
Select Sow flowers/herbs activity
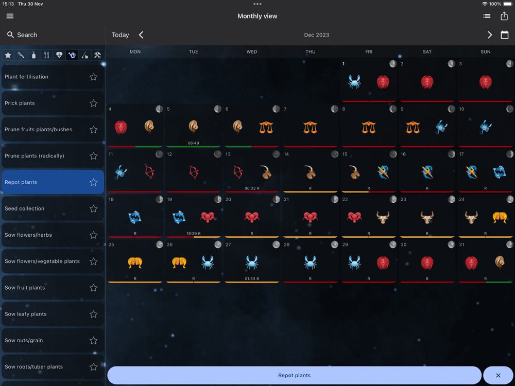(x=53, y=235)
